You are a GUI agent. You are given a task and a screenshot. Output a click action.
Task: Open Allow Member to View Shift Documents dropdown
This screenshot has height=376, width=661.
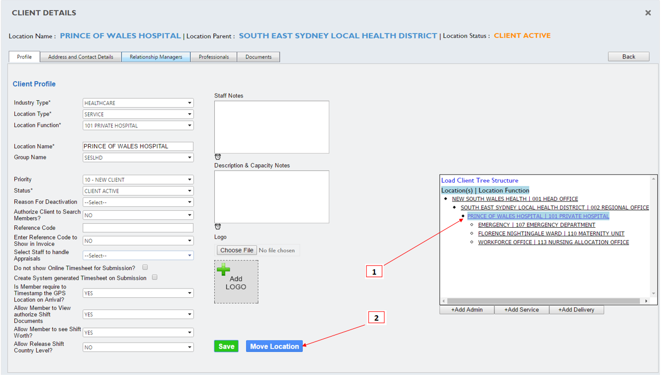click(138, 315)
